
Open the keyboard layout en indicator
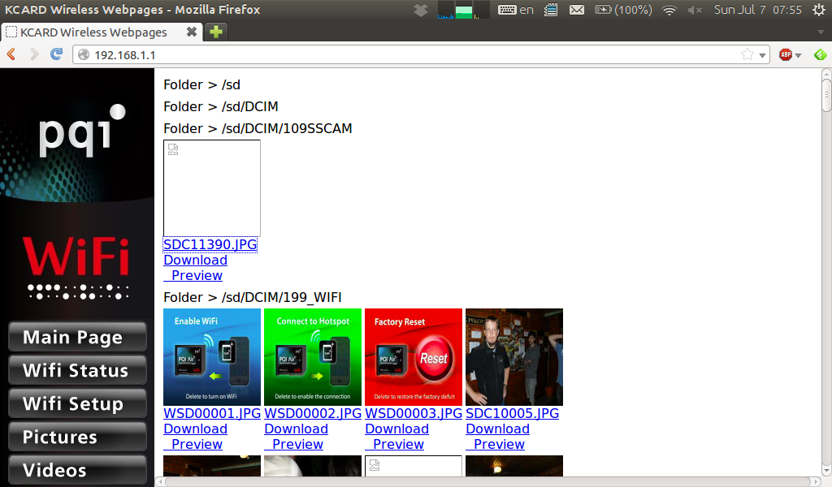coord(516,10)
